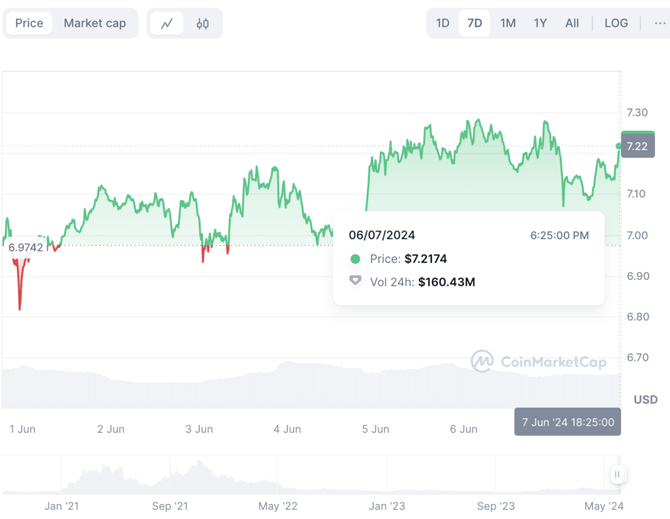Open the 1Y timeframe view
This screenshot has height=519, width=670.
[x=540, y=23]
